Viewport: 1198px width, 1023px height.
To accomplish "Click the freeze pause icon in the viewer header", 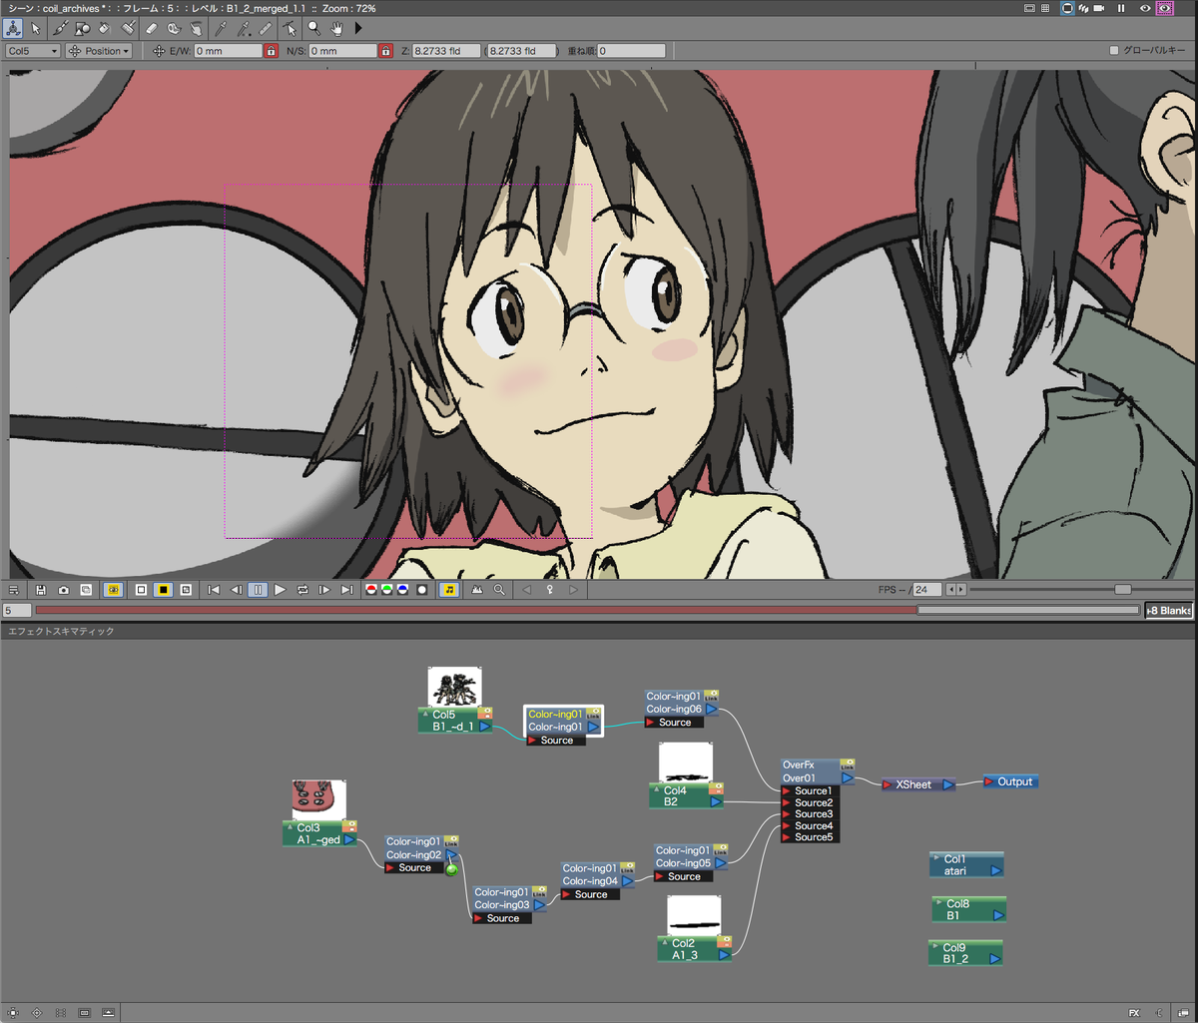I will (x=1121, y=8).
